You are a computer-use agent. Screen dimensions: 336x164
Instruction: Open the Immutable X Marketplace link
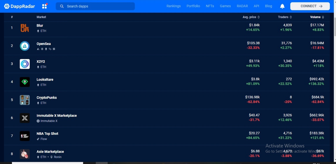point(57,116)
